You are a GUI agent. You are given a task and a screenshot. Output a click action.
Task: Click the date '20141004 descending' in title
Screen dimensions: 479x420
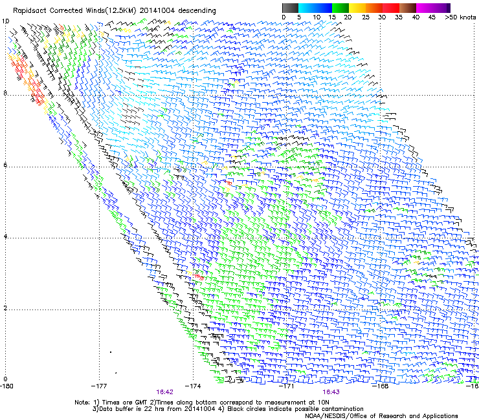pyautogui.click(x=177, y=11)
